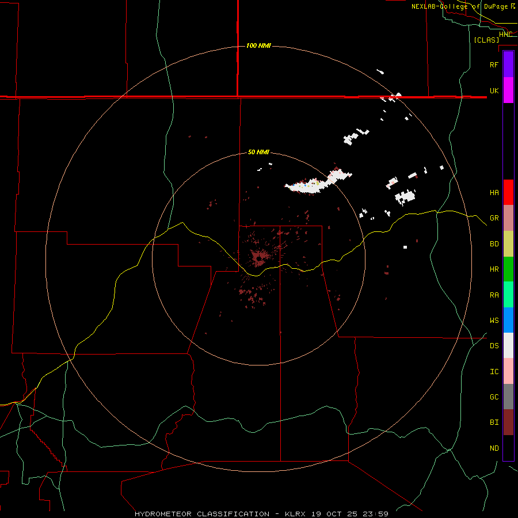Click the 100 NMI range ring label
Viewport: 518px width, 518px height.
click(x=258, y=45)
